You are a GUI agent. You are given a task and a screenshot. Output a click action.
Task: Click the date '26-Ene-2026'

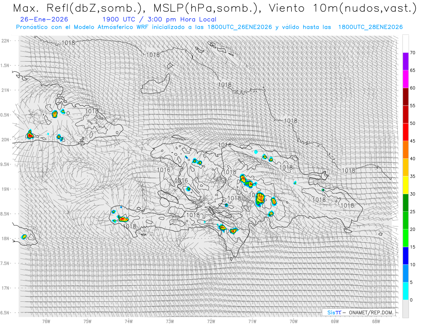coord(44,19)
